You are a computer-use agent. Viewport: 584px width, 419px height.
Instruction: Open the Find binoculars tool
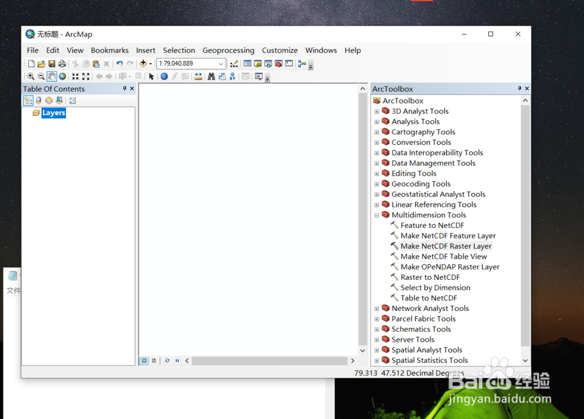211,77
